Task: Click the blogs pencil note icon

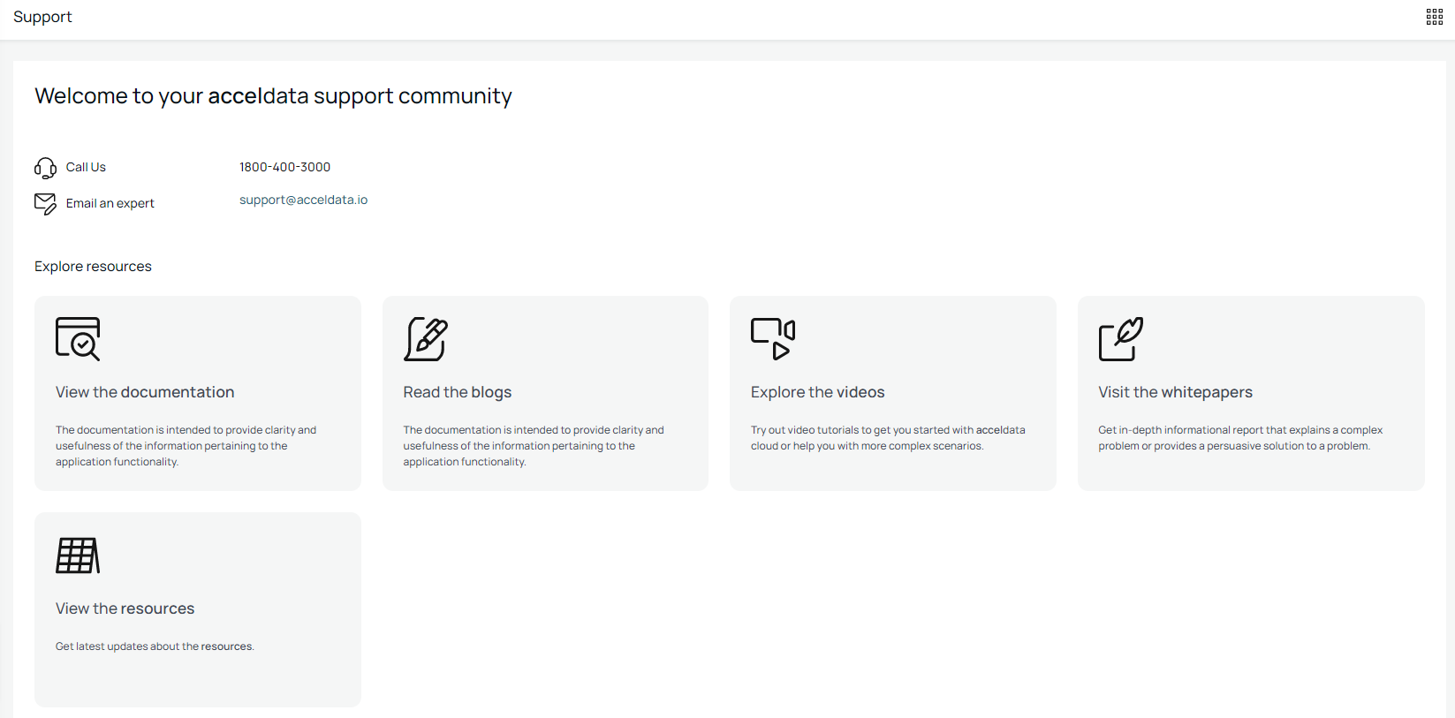Action: 426,339
